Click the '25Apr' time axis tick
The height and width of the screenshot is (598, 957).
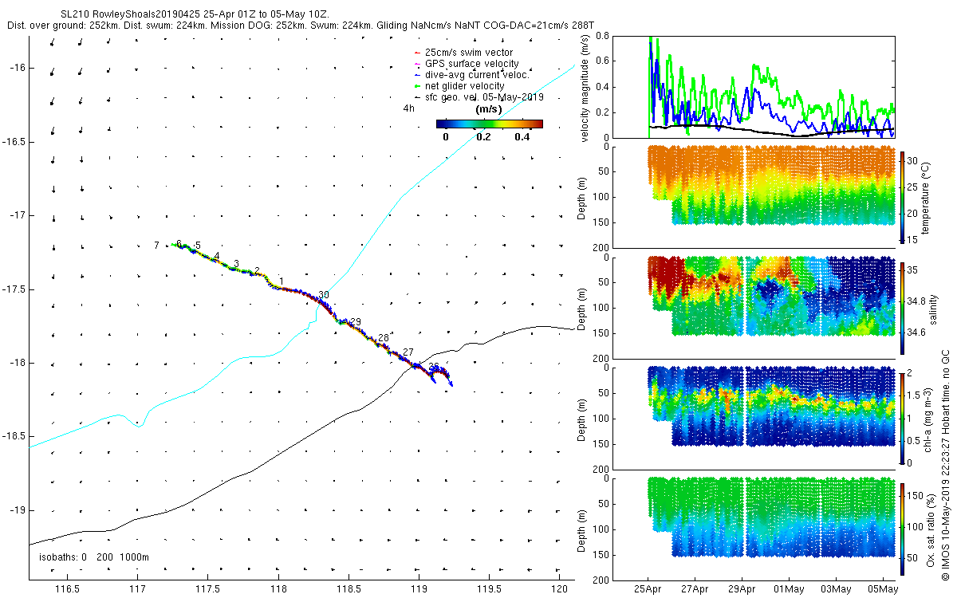[x=648, y=588]
